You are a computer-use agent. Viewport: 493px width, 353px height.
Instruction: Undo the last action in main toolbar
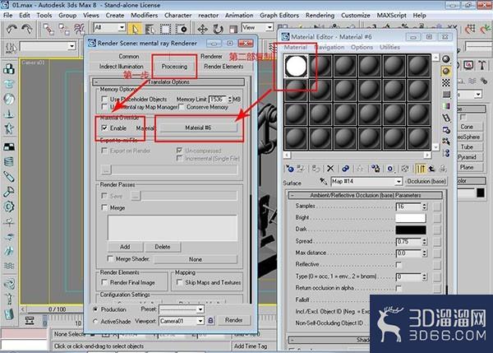point(12,29)
